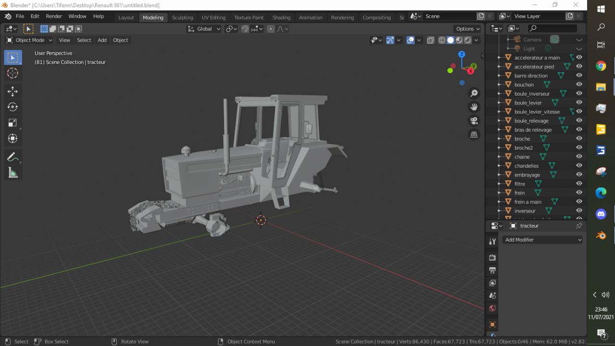Switch to material preview shading
The image size is (615, 346).
point(459,40)
